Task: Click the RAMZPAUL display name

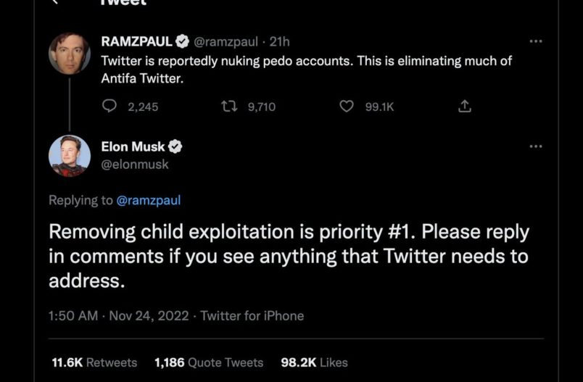Action: point(138,41)
